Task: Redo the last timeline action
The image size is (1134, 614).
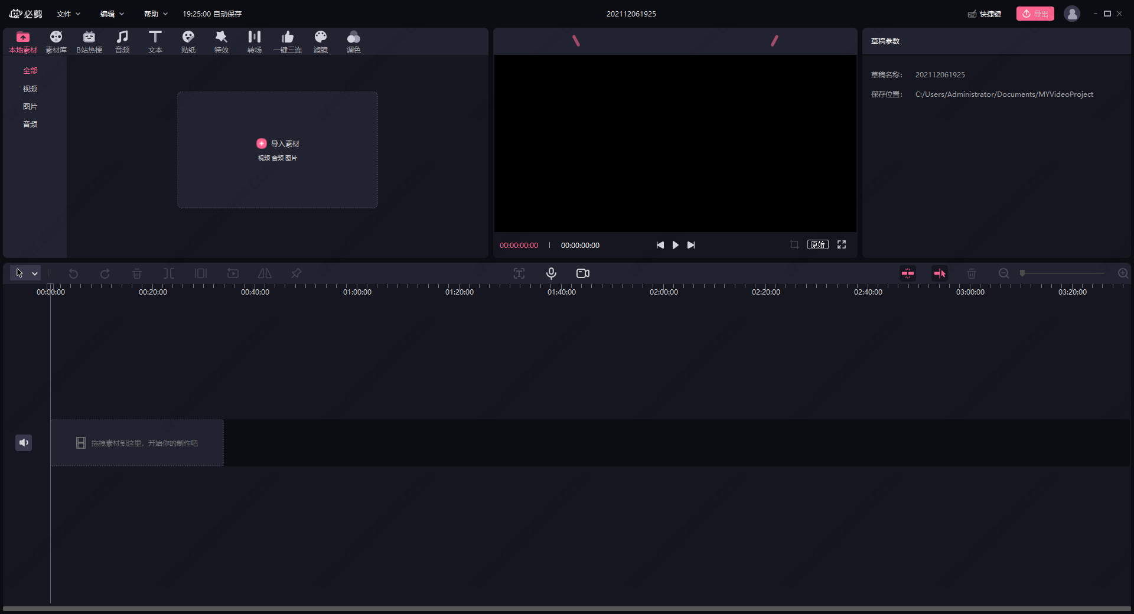Action: [105, 273]
